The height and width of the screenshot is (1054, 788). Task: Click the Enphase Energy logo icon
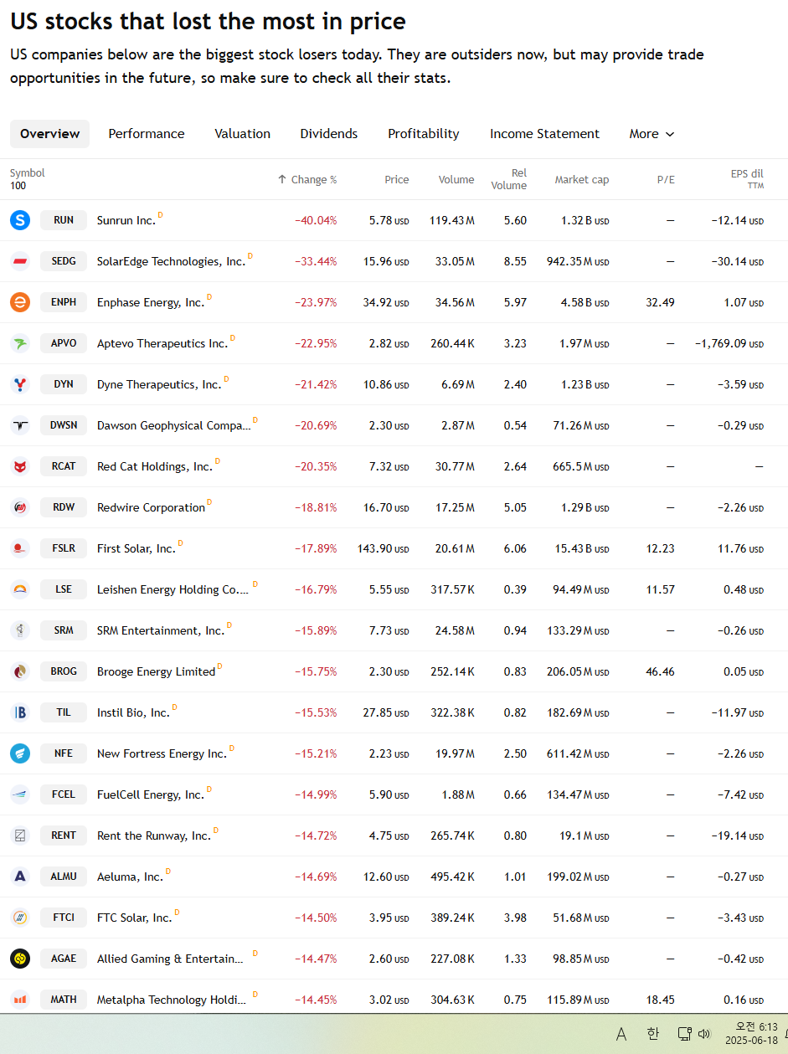20,302
